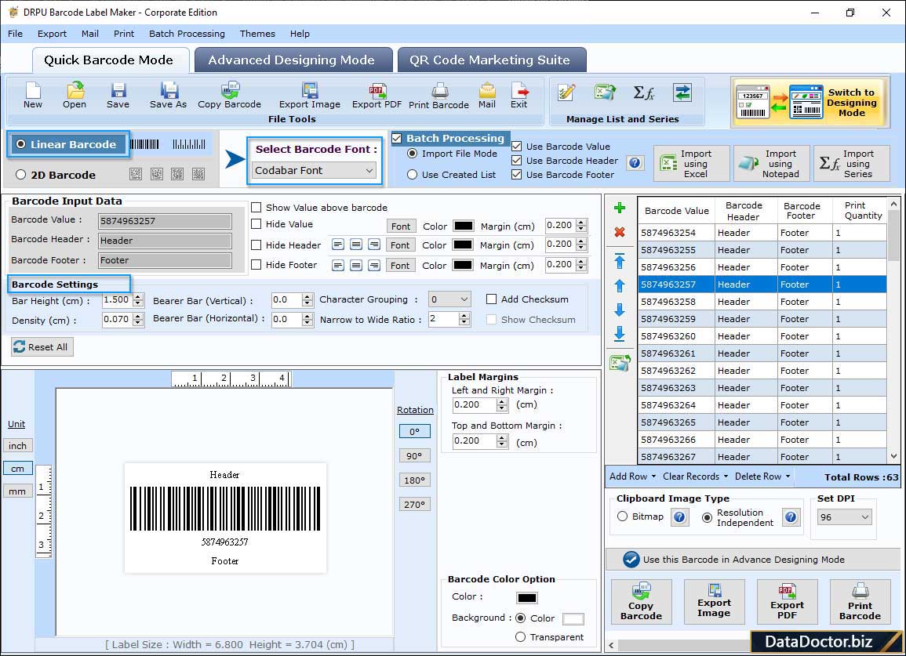Align header text left icon in Hide Header row
This screenshot has width=906, height=656.
(338, 245)
